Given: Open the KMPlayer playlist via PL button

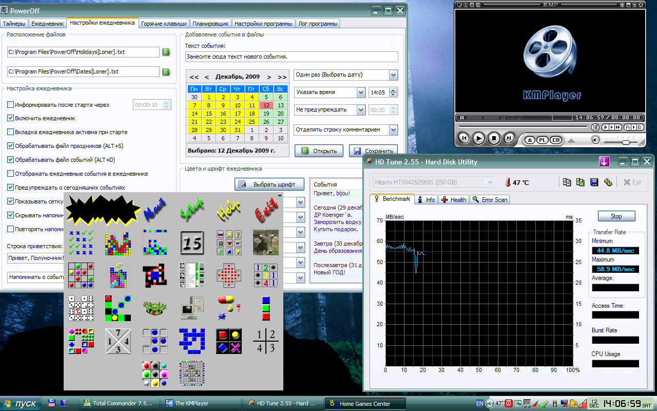Looking at the screenshot, I should tap(543, 140).
